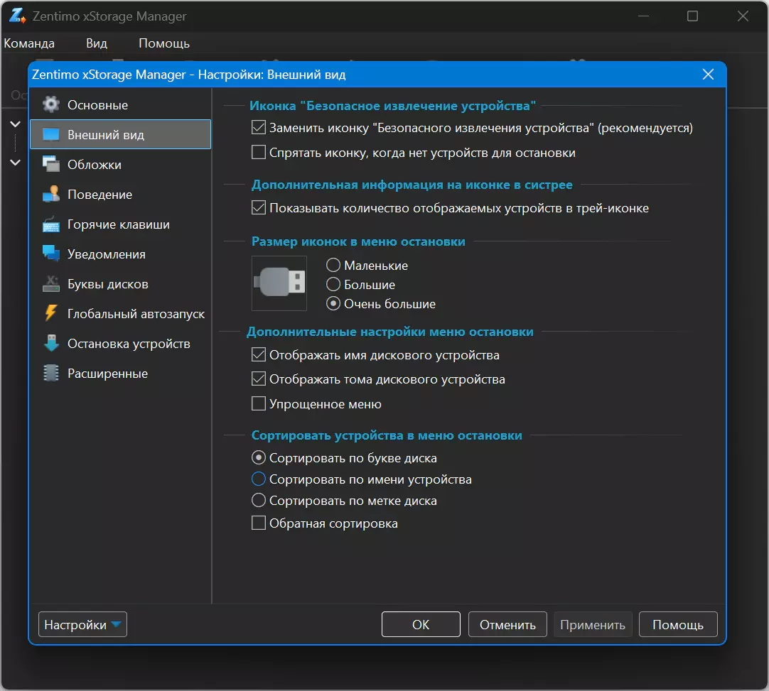The width and height of the screenshot is (769, 691).
Task: Select the Буквы дисков drive letters icon
Action: click(x=51, y=284)
